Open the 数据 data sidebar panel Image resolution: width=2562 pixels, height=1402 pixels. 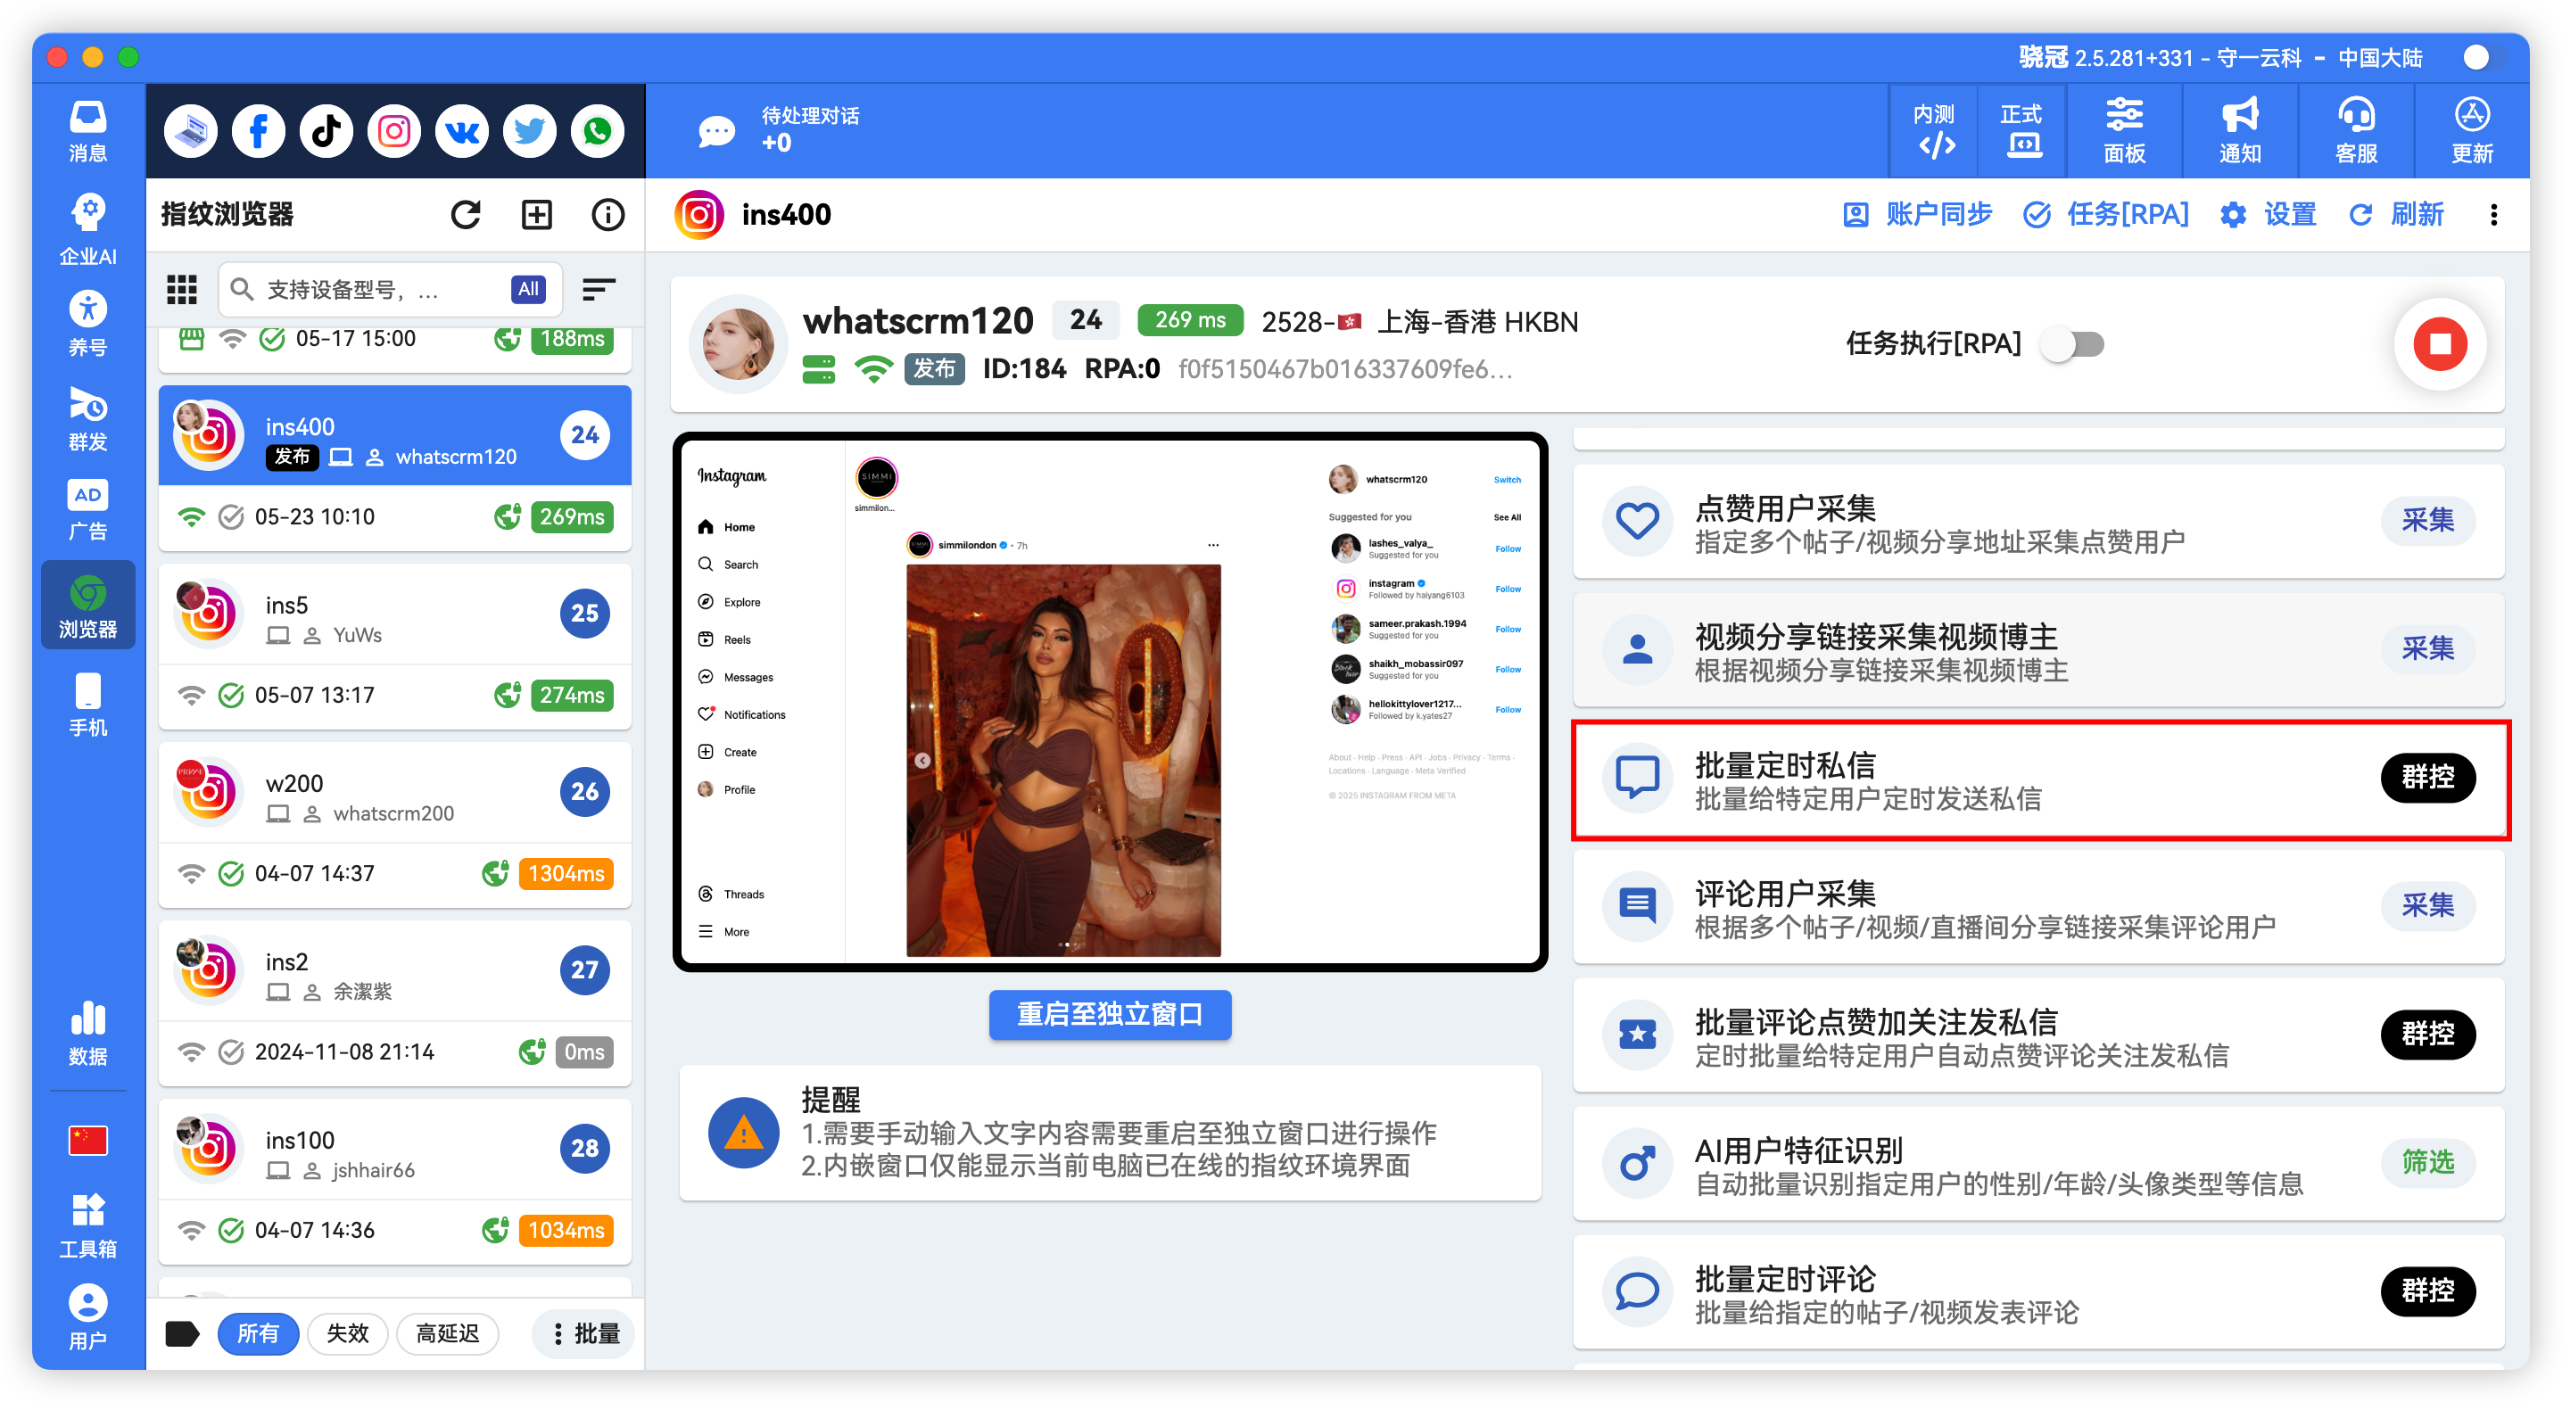[87, 1030]
